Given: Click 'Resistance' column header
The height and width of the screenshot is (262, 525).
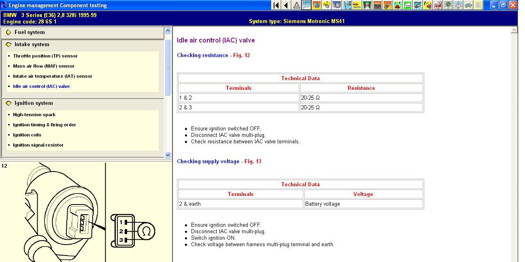Looking at the screenshot, I should pyautogui.click(x=361, y=88).
